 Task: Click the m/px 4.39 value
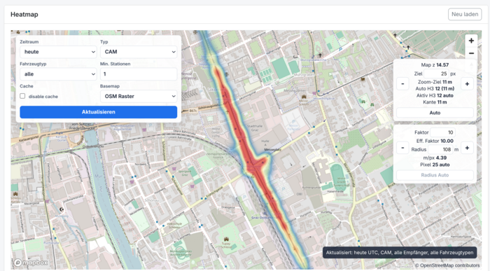(x=435, y=158)
